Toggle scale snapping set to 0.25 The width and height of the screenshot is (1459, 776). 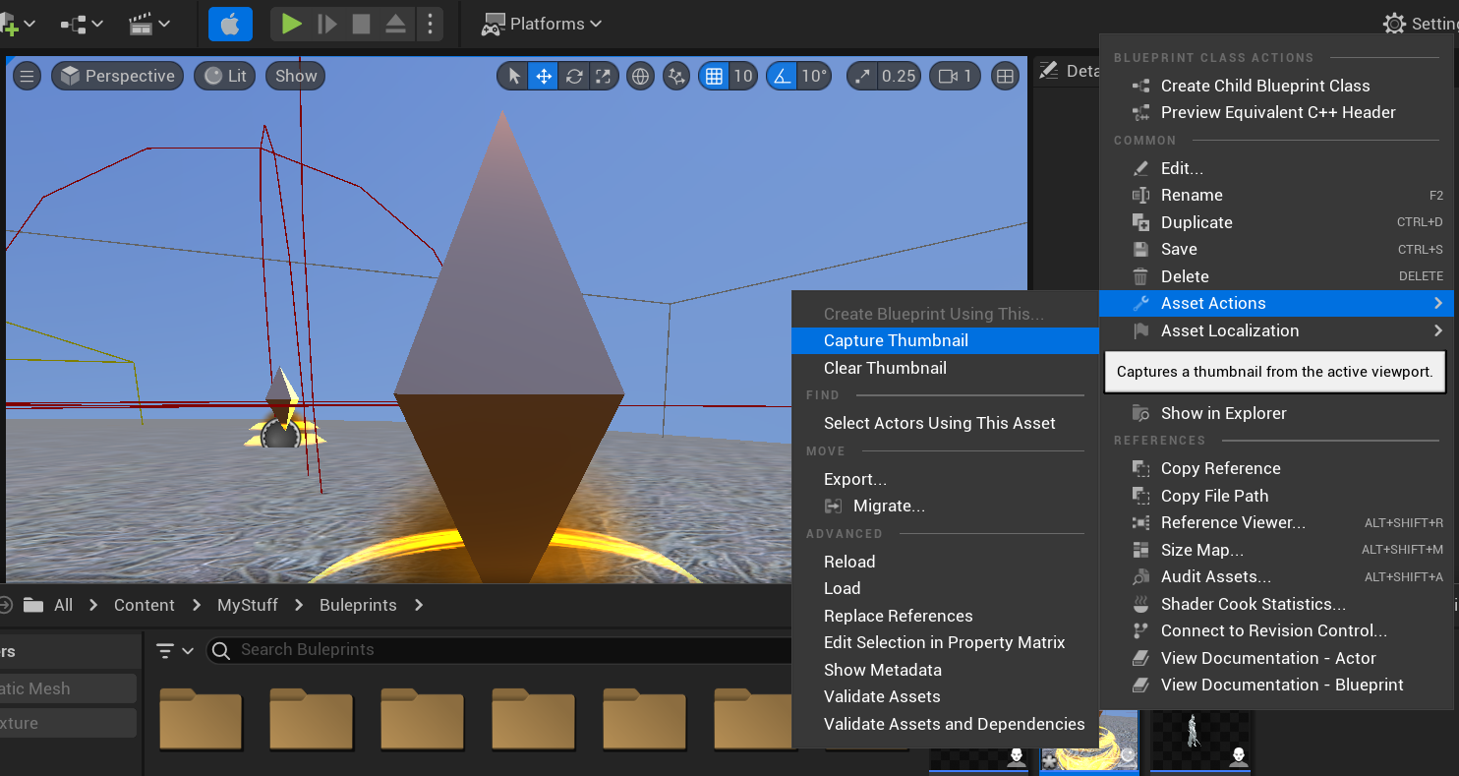click(881, 76)
